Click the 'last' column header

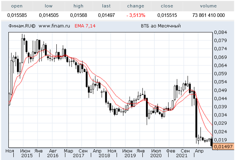[106, 6]
